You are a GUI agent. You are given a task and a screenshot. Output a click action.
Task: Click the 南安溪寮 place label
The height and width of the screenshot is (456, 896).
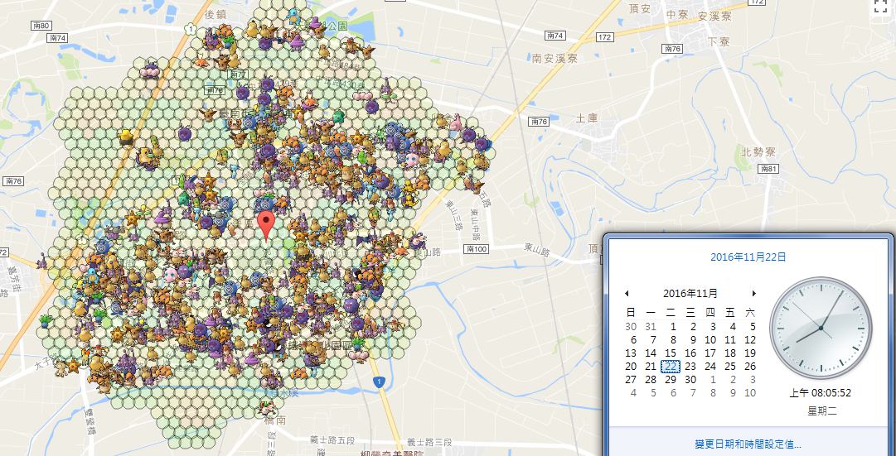tap(555, 58)
